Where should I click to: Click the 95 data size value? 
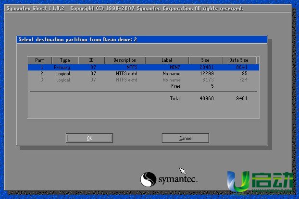click(x=245, y=73)
